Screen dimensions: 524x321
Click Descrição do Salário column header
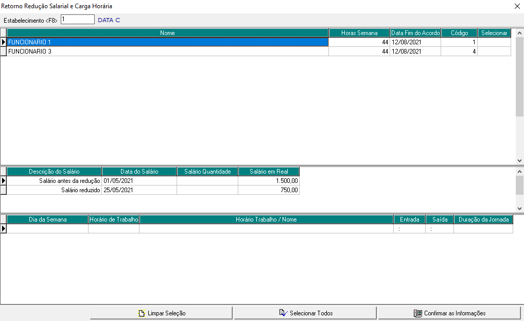(54, 172)
